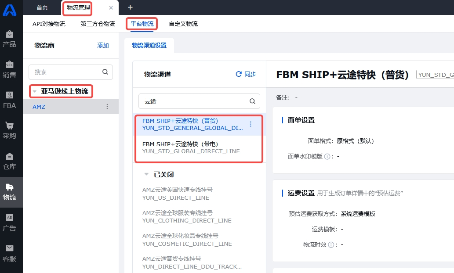
Task: Click the magnifier icon in 物流商 search box
Action: point(105,72)
